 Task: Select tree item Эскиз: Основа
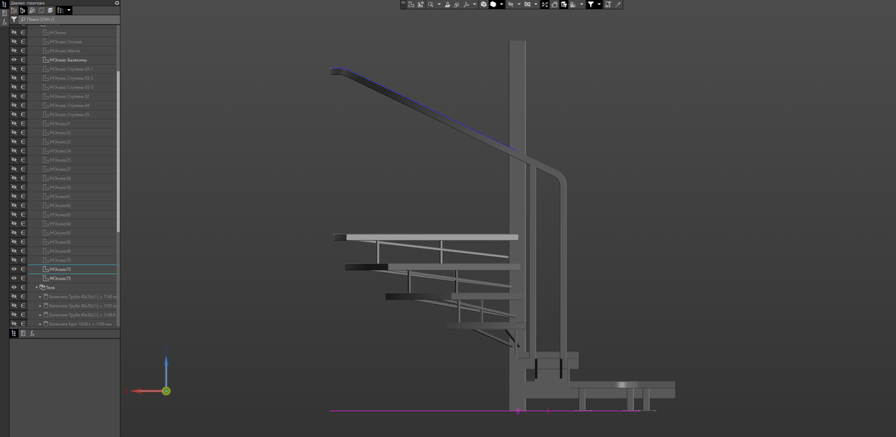point(65,41)
